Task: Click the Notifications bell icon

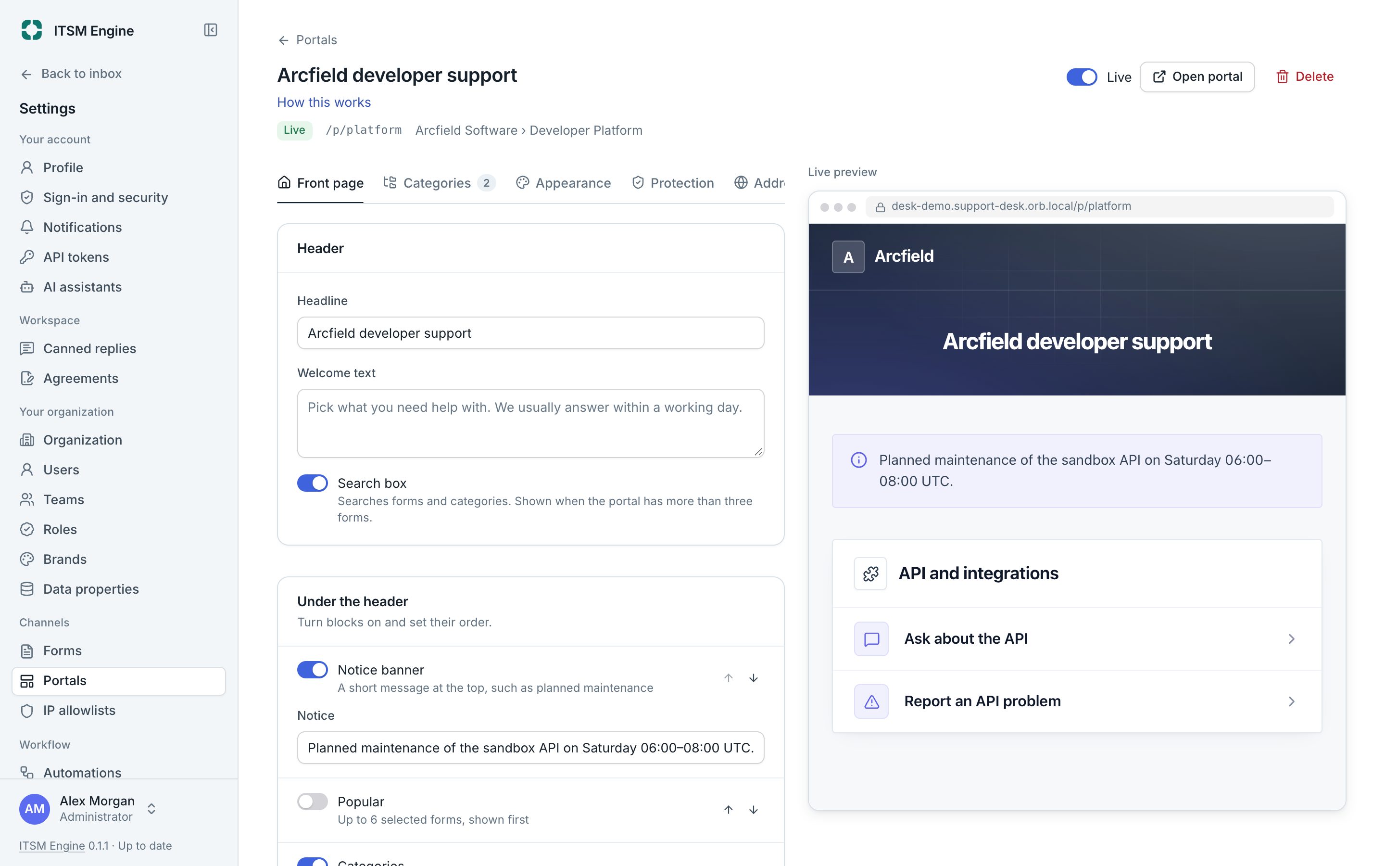Action: (x=27, y=227)
